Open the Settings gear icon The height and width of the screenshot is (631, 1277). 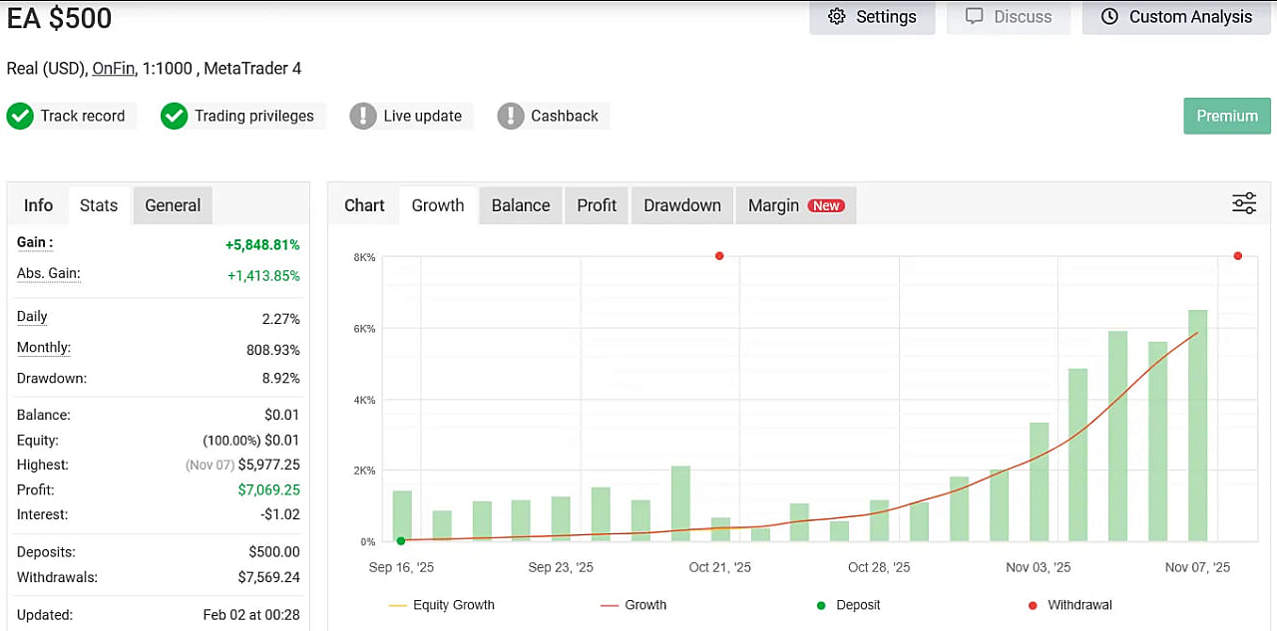(837, 16)
